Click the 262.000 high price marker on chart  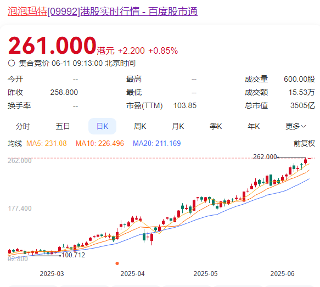[x=265, y=156]
